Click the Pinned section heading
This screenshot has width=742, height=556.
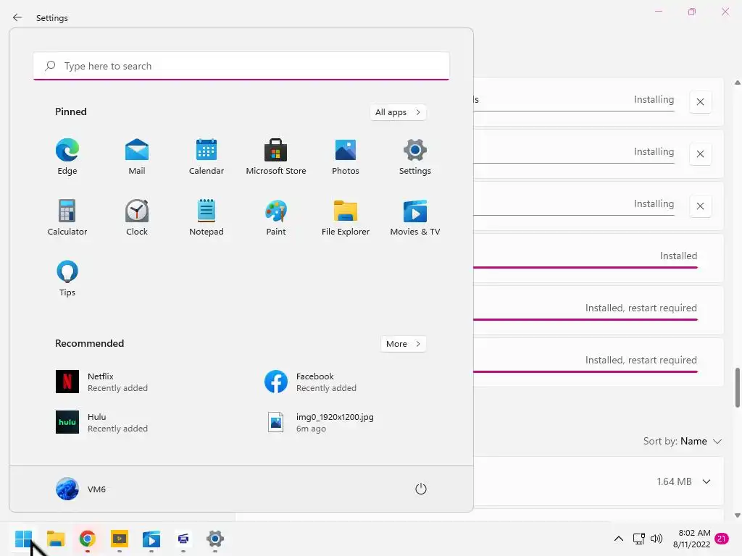coord(71,111)
